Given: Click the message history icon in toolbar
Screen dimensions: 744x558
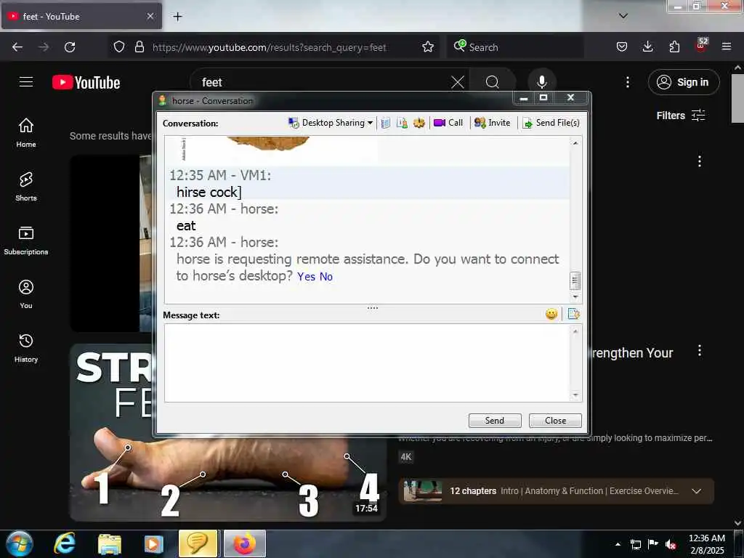Looking at the screenshot, I should click(386, 124).
